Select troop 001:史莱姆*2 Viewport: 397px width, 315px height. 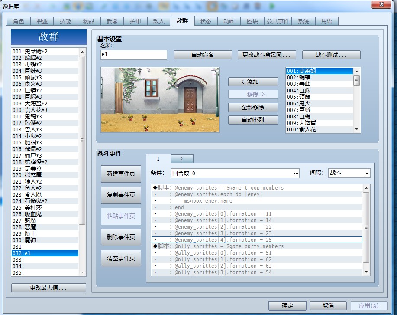click(x=45, y=52)
